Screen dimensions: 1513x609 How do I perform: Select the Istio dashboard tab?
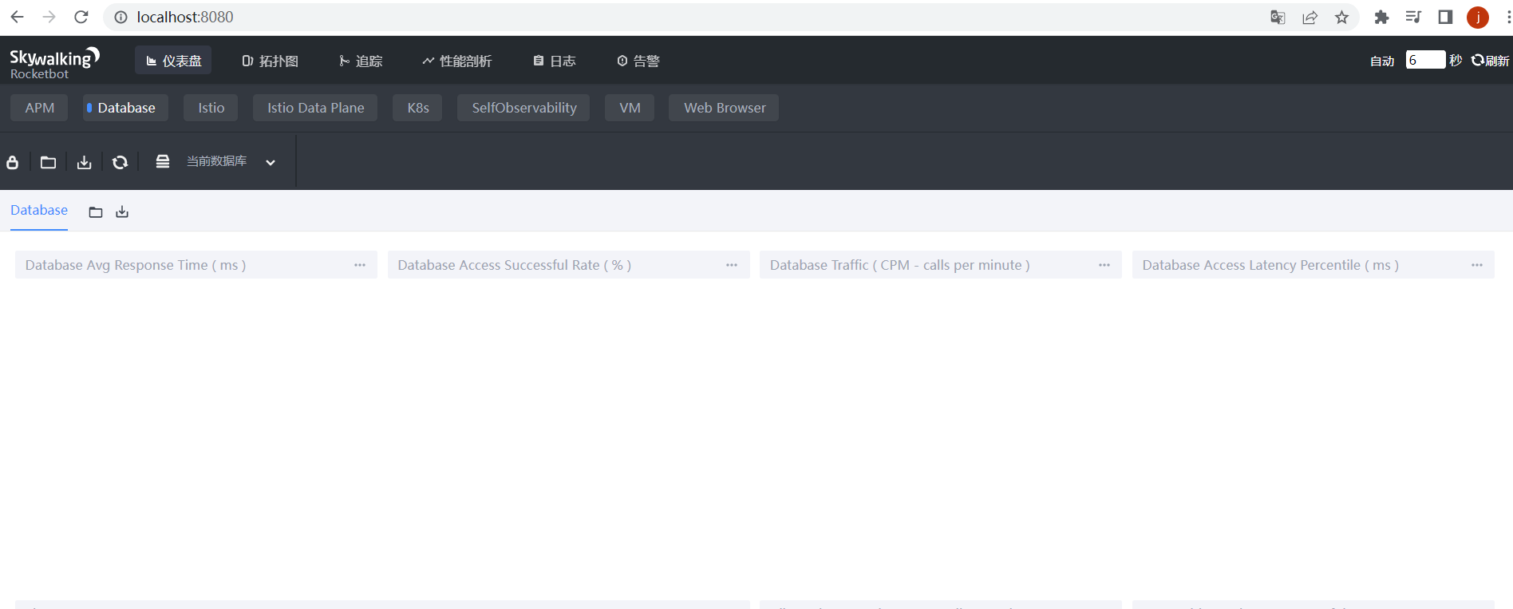click(x=211, y=108)
